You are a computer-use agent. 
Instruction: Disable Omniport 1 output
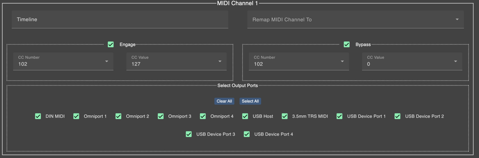click(x=76, y=116)
